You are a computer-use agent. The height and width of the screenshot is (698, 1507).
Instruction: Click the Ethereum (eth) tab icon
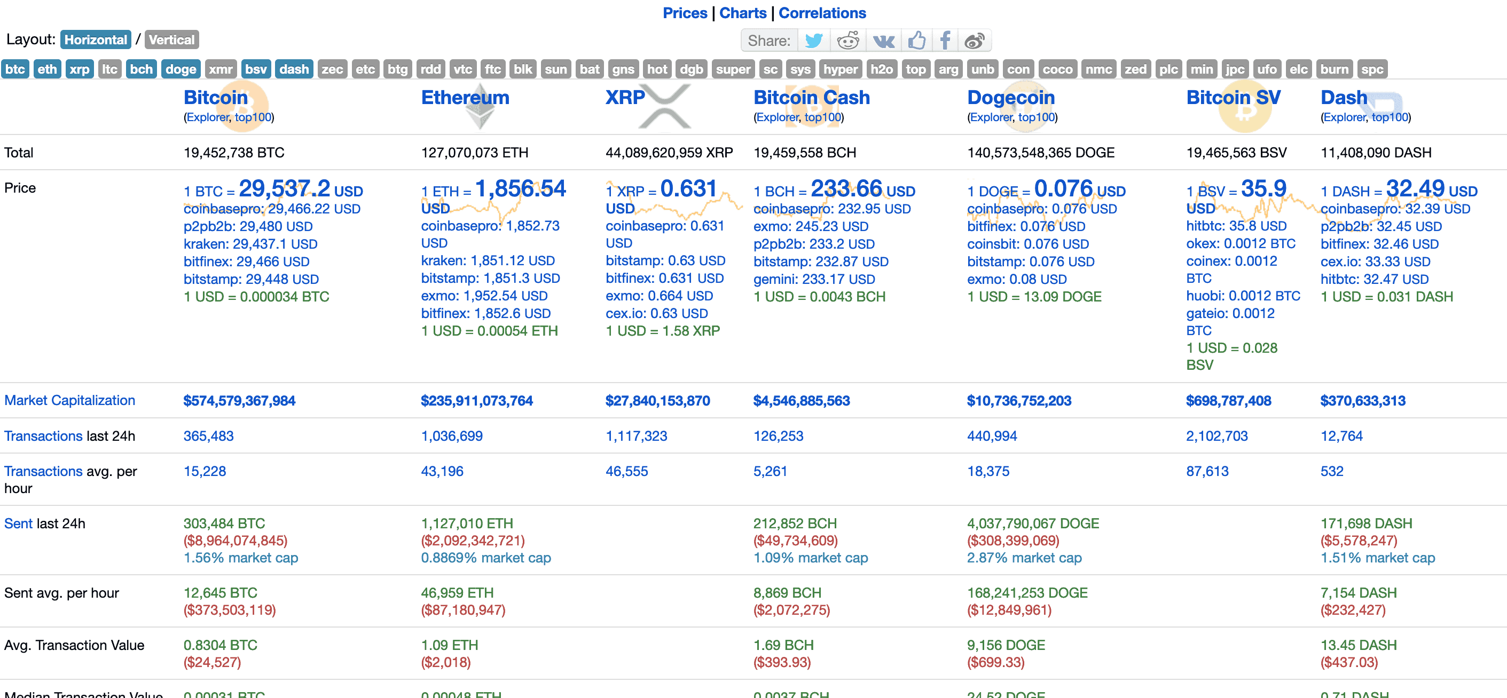click(46, 69)
